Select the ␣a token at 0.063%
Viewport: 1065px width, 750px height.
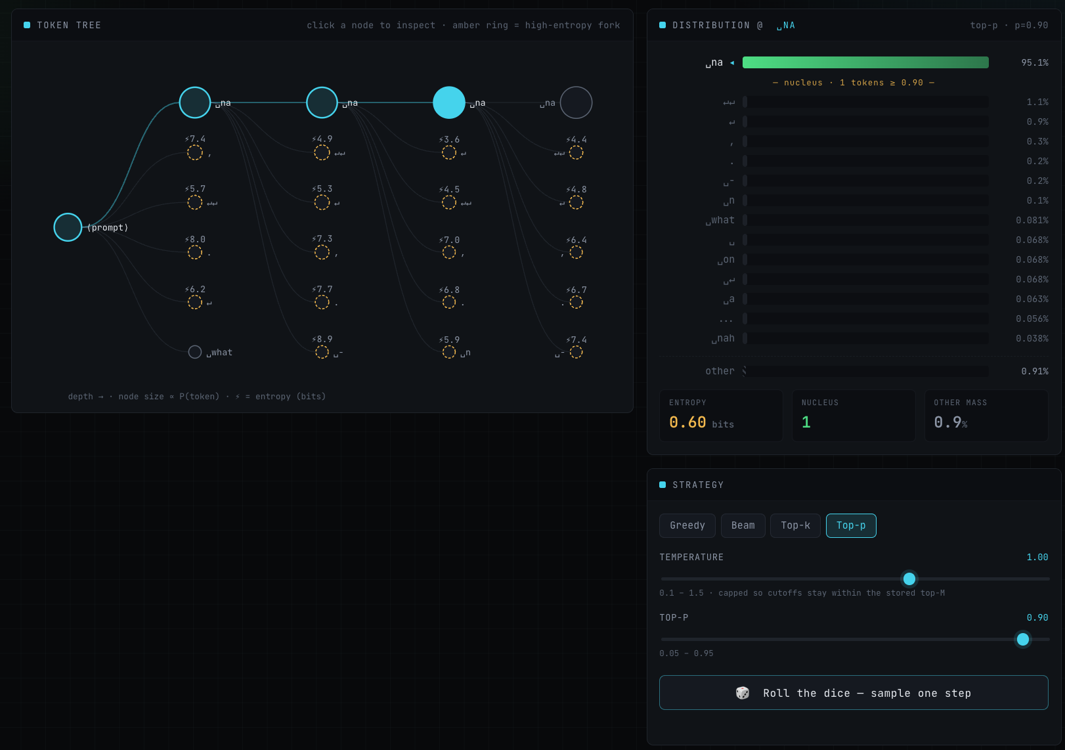tap(854, 299)
